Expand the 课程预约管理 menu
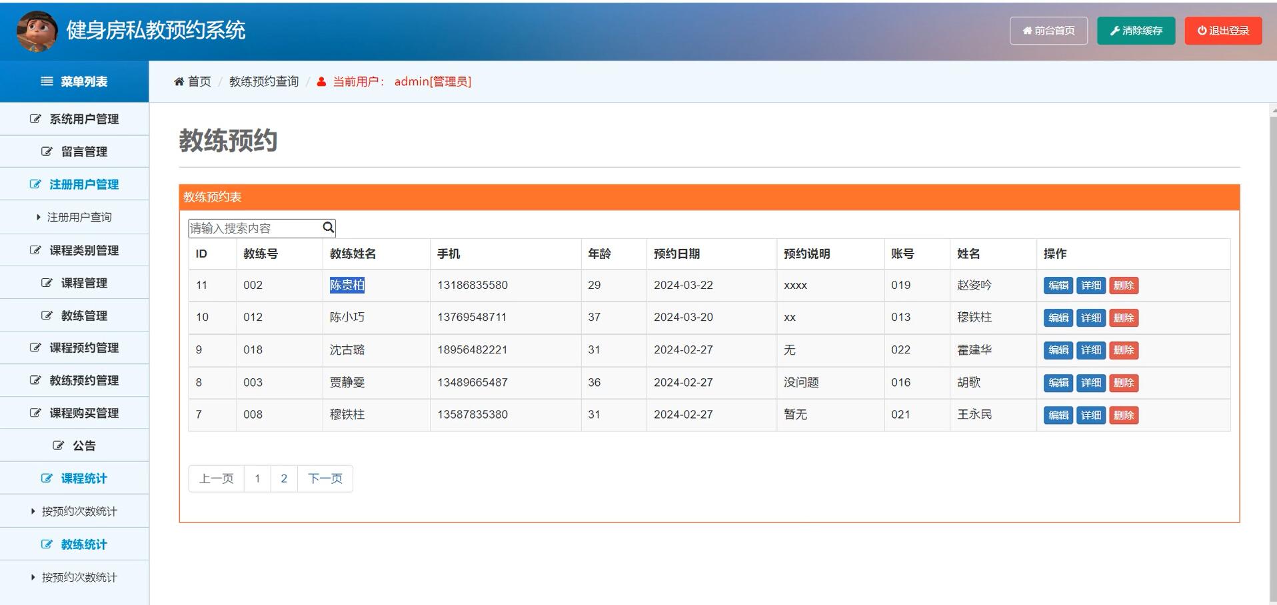The height and width of the screenshot is (605, 1277). click(x=75, y=347)
